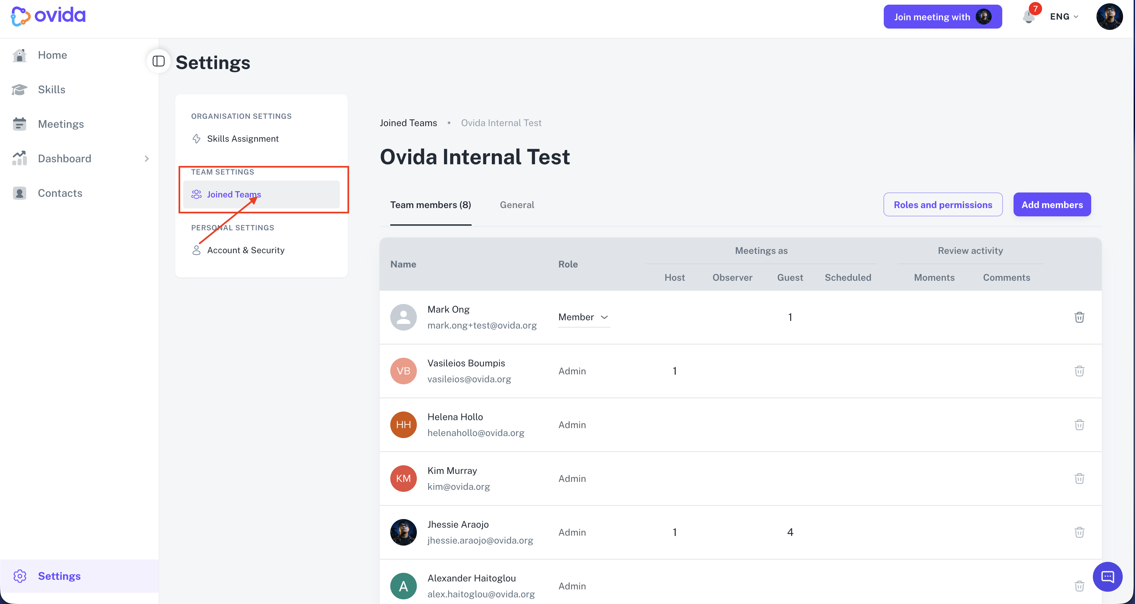This screenshot has height=604, width=1135.
Task: Click Alexander Haitoglou's A avatar
Action: tap(404, 586)
